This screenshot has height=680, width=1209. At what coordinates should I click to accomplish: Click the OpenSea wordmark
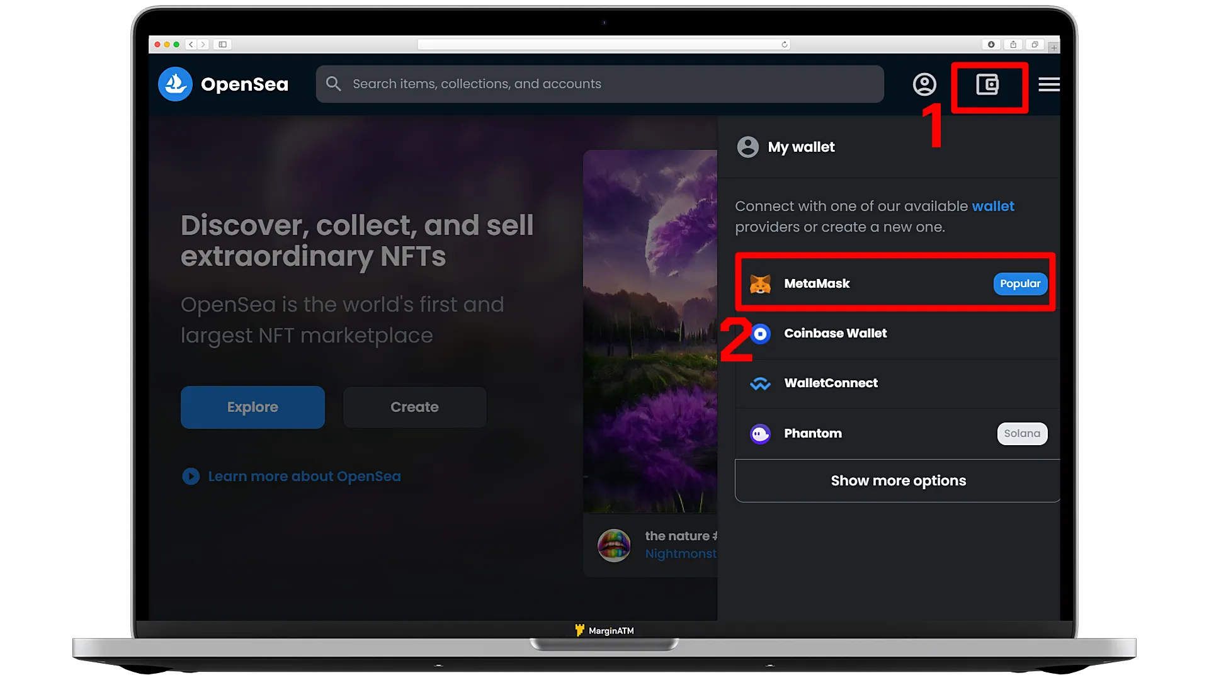click(244, 84)
